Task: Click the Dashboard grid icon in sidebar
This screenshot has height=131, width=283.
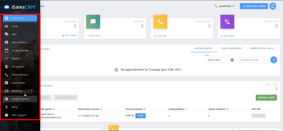Action: click(6, 18)
